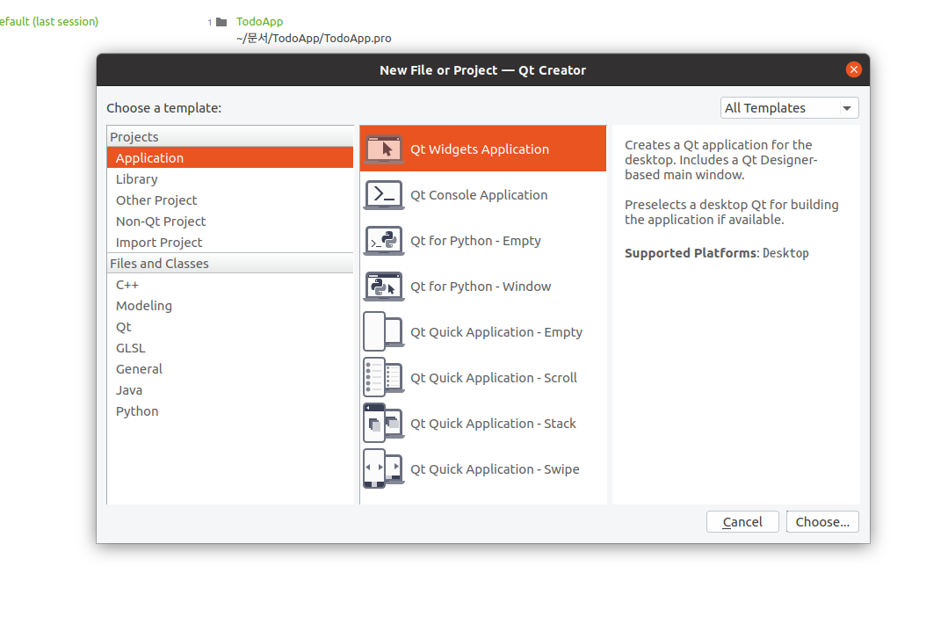Pick the Qt for Python - Window icon

click(x=383, y=287)
